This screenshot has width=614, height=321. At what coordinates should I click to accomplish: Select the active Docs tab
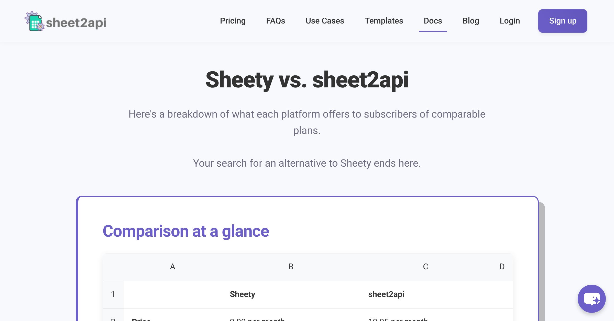[x=433, y=21]
